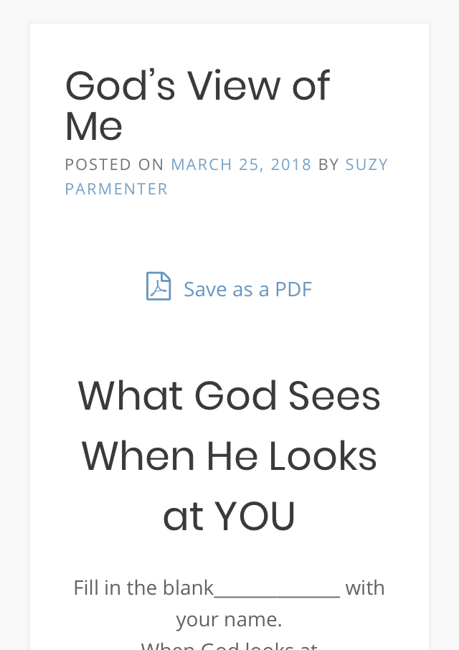Click the God's View of Me title

198,105
